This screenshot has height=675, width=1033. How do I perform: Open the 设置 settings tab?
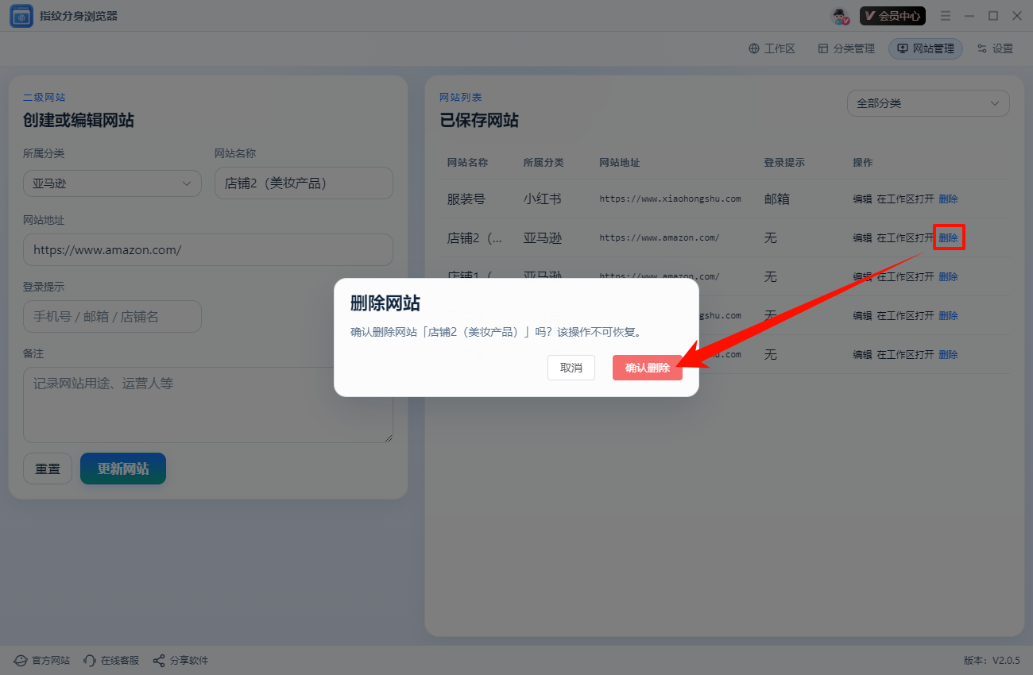(x=995, y=48)
